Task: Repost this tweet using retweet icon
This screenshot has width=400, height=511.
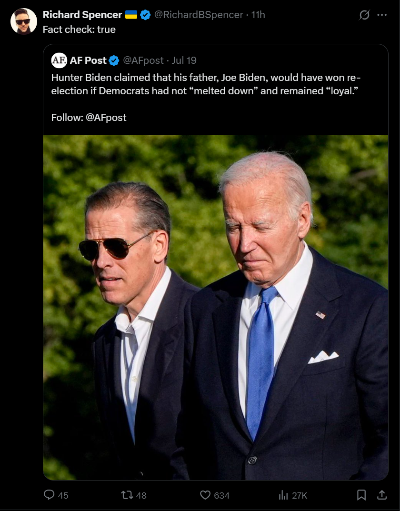Action: pos(126,495)
